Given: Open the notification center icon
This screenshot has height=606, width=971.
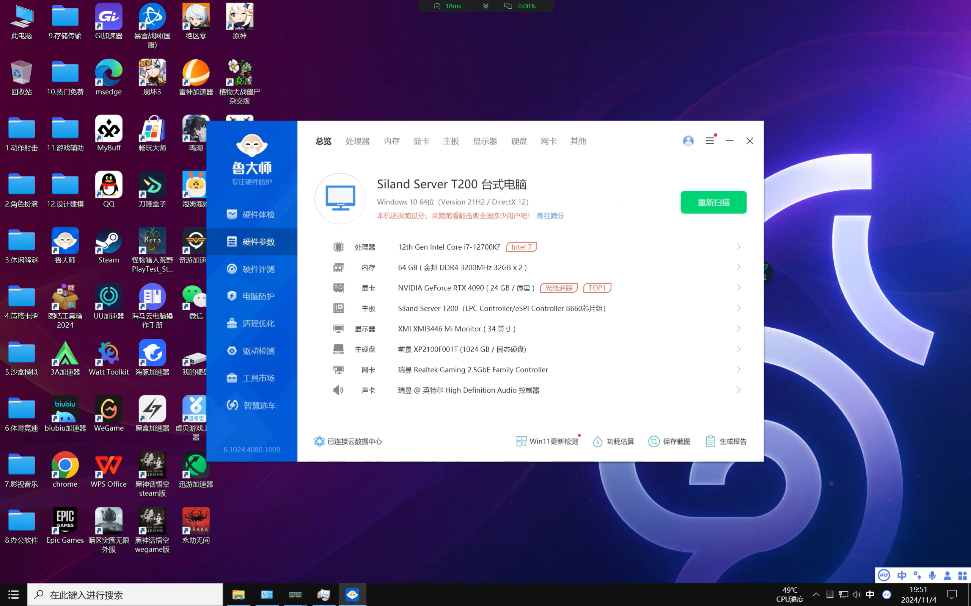Looking at the screenshot, I should pos(952,595).
